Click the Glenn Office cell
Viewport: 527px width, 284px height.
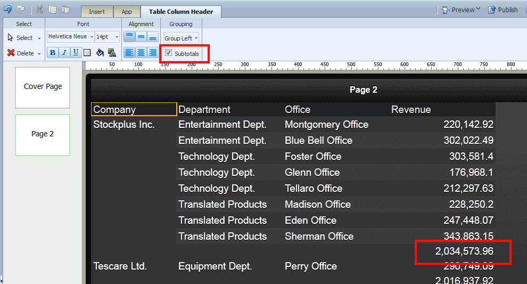pos(312,172)
